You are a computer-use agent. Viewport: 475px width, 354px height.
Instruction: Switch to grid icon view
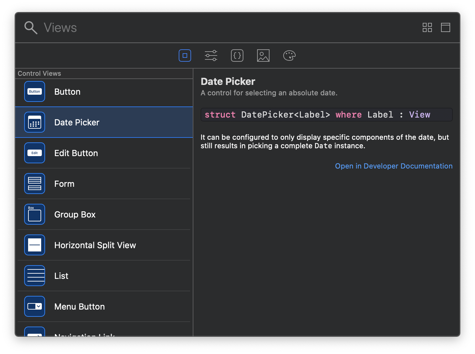pyautogui.click(x=427, y=27)
